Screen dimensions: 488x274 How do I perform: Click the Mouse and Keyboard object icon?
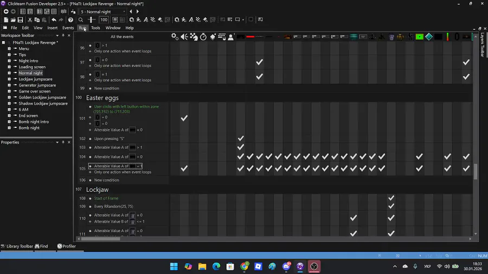tap(222, 37)
